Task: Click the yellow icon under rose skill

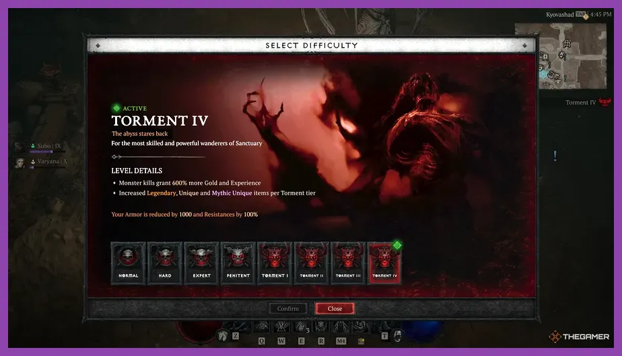Action: tap(361, 341)
